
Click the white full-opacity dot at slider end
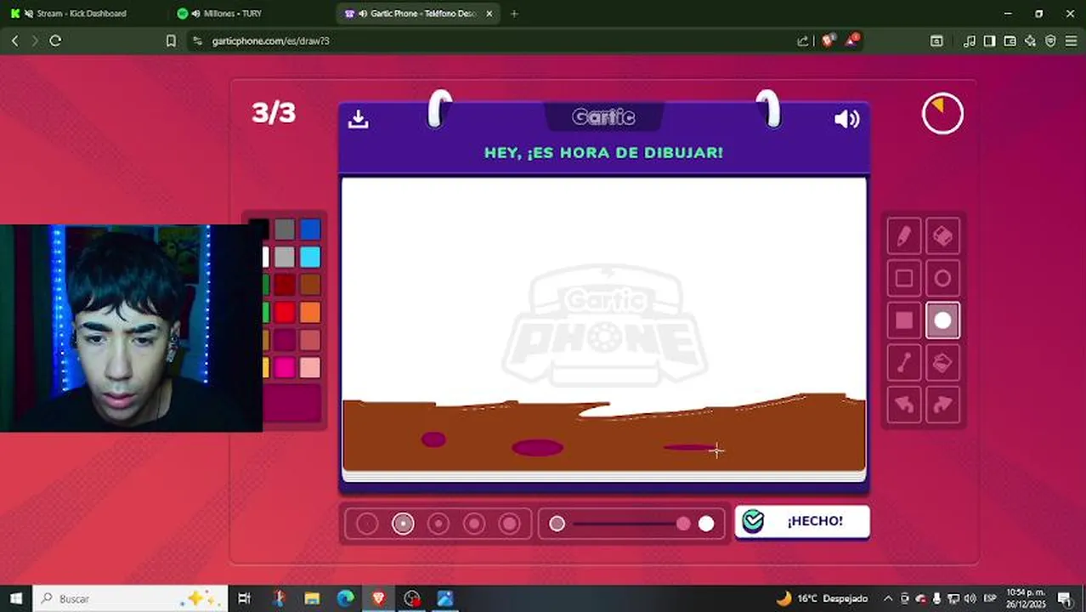[x=706, y=524]
